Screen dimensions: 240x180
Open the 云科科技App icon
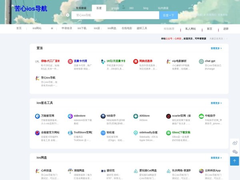pyautogui.click(x=201, y=171)
